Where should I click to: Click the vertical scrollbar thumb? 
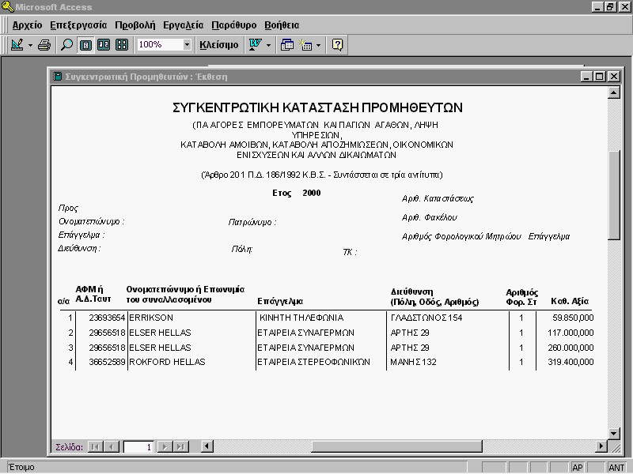click(x=614, y=196)
